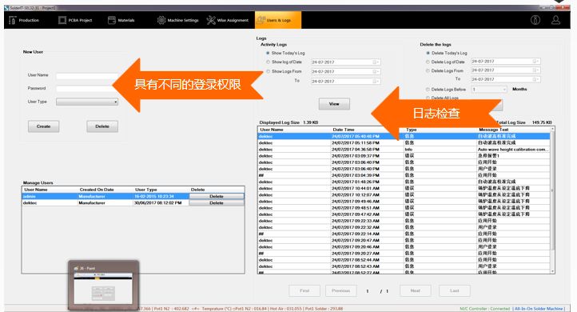Screen dimensions: 577x312
Task: Open the Materials section icon
Action: 112,20
